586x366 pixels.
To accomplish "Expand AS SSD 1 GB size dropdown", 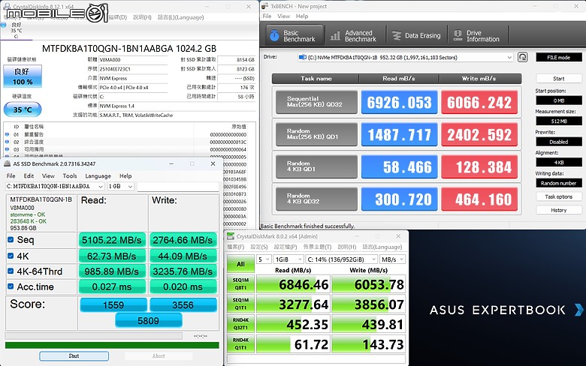I will [130, 186].
